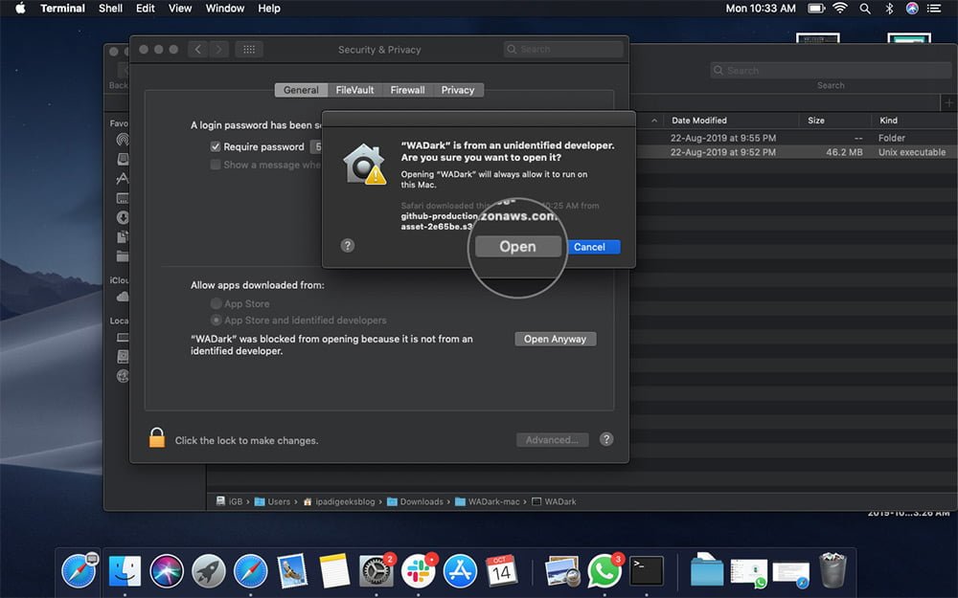Click AirDrop in the Finder sidebar
The height and width of the screenshot is (598, 958).
123,139
